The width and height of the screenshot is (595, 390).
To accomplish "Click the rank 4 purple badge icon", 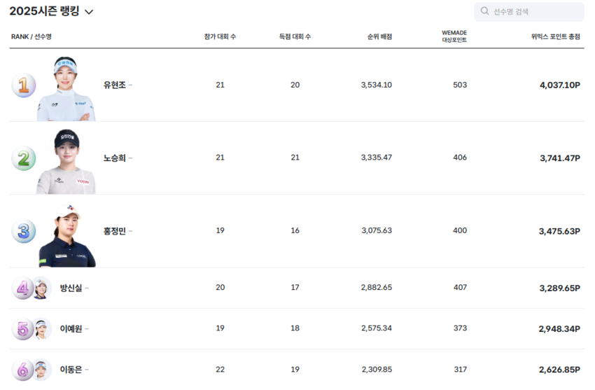I will pyautogui.click(x=22, y=288).
